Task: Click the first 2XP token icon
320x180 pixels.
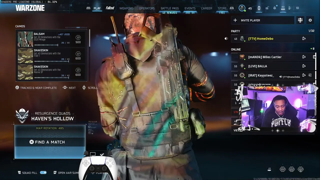Action: (x=282, y=169)
